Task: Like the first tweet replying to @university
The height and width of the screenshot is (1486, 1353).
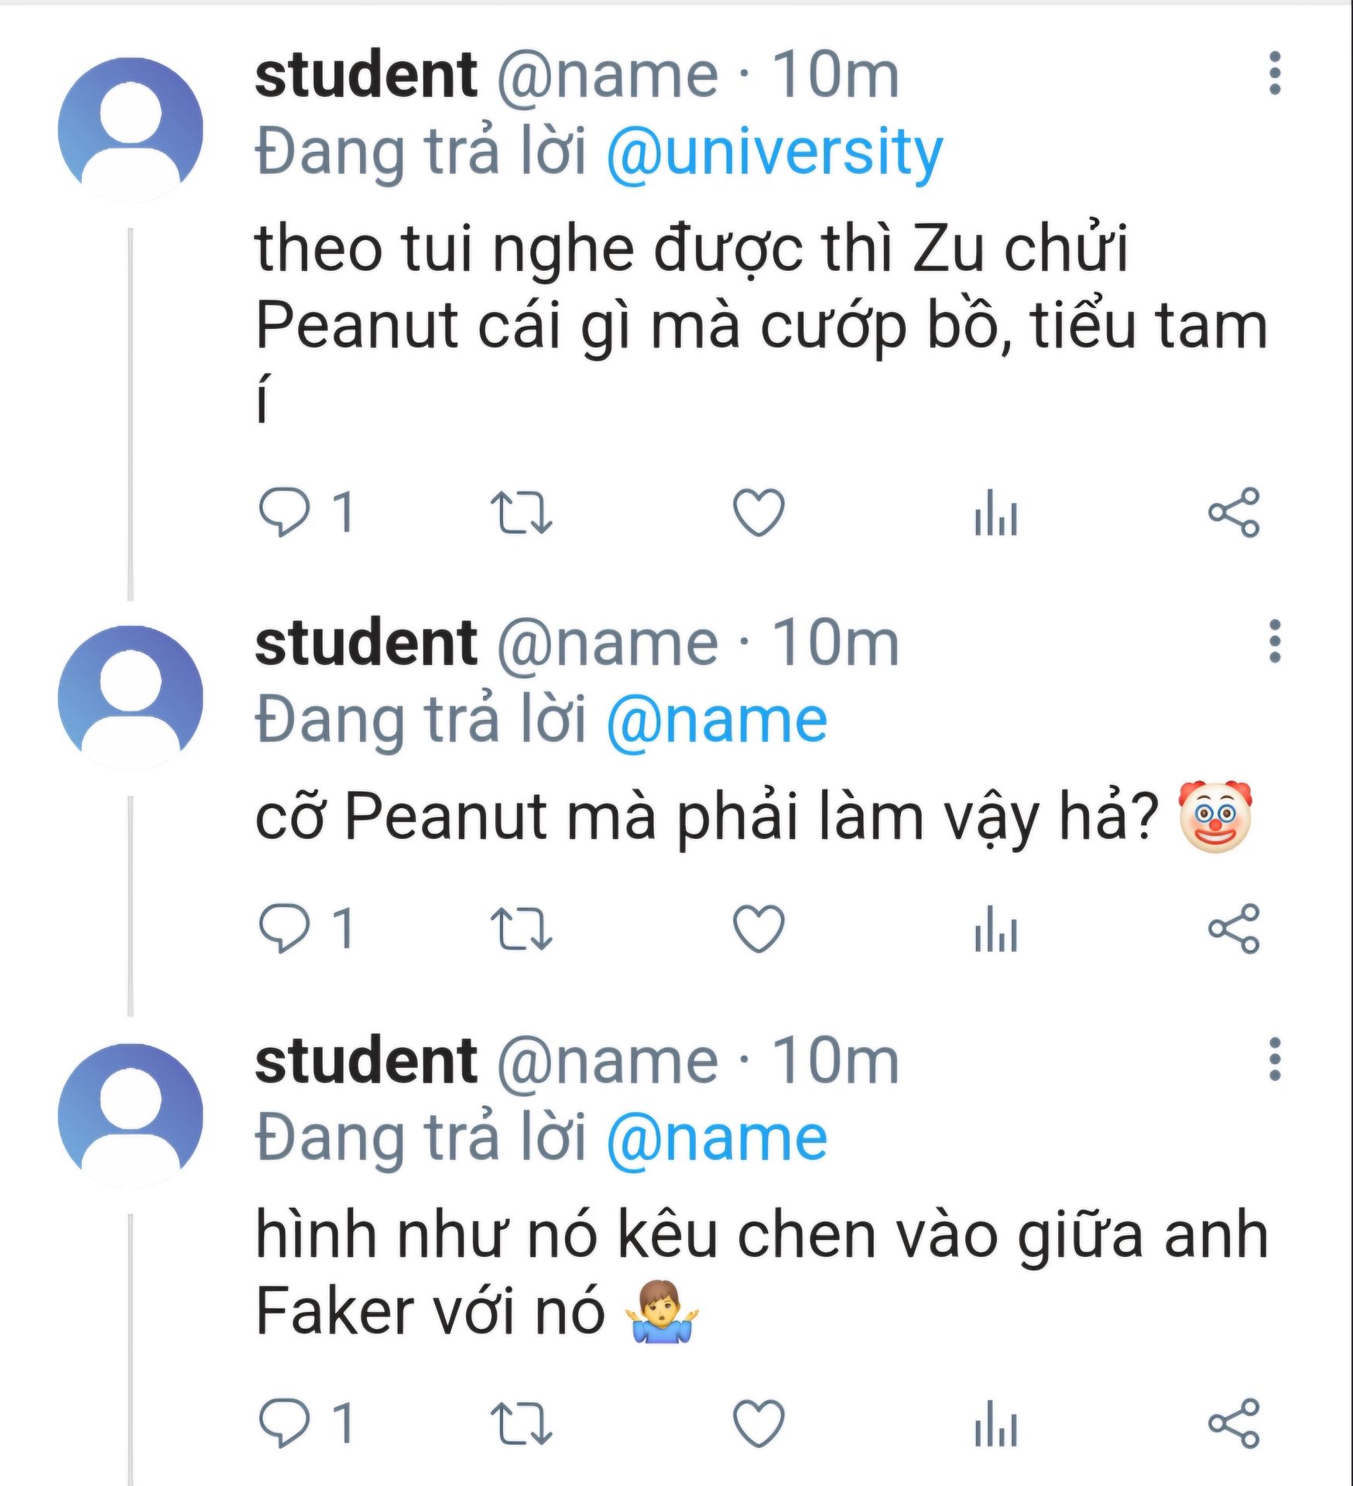Action: pyautogui.click(x=759, y=512)
